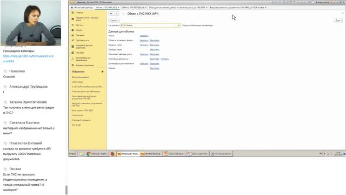The image size is (346, 195).
Task: Switch to Chrome window on taskbar
Action: coord(97,154)
